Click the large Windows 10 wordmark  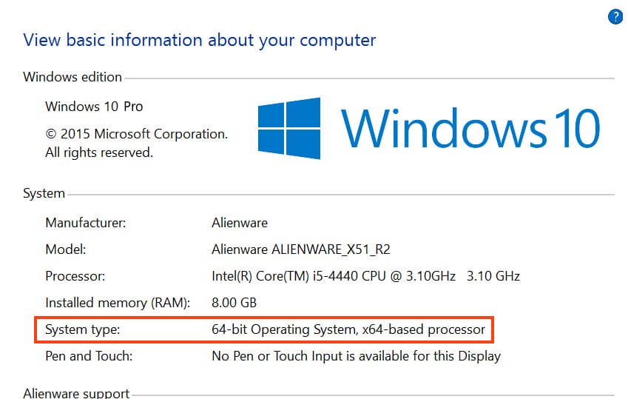470,127
